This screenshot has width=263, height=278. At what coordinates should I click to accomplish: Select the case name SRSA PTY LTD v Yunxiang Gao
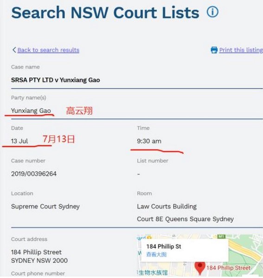(x=55, y=80)
